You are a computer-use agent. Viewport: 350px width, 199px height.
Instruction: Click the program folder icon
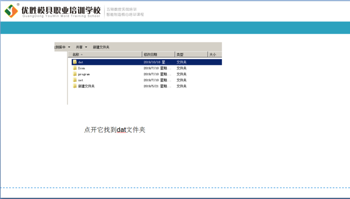tap(75, 74)
